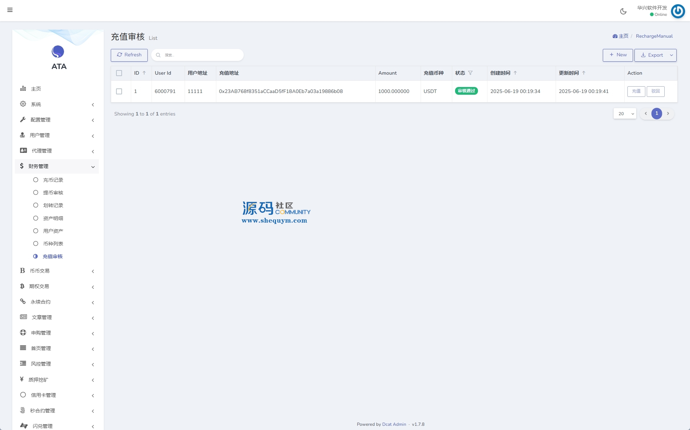690x430 pixels.
Task: Click the Refresh button
Action: [x=129, y=55]
